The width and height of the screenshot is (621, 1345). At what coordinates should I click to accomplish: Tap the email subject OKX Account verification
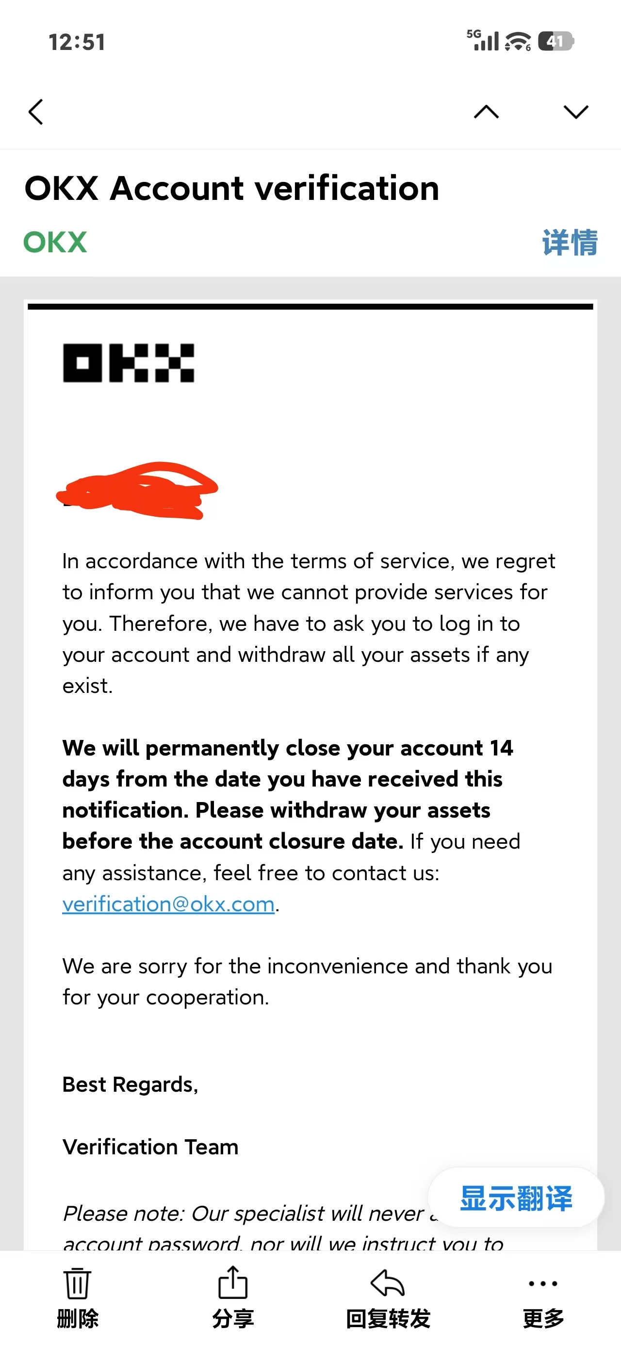pyautogui.click(x=232, y=188)
